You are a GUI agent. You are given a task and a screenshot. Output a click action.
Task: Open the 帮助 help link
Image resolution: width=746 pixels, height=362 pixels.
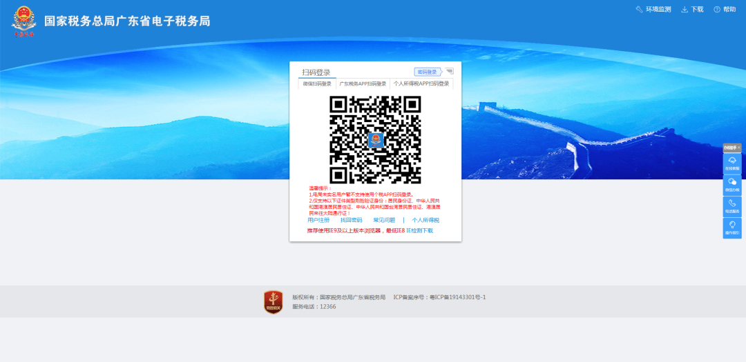[725, 10]
